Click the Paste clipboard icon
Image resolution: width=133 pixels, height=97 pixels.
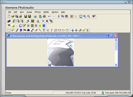66,16
